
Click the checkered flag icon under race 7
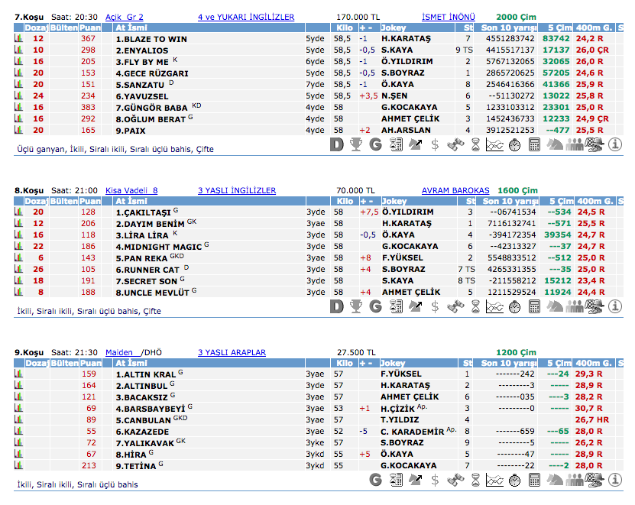point(595,144)
